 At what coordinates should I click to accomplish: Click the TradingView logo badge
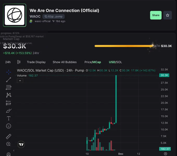21,145
